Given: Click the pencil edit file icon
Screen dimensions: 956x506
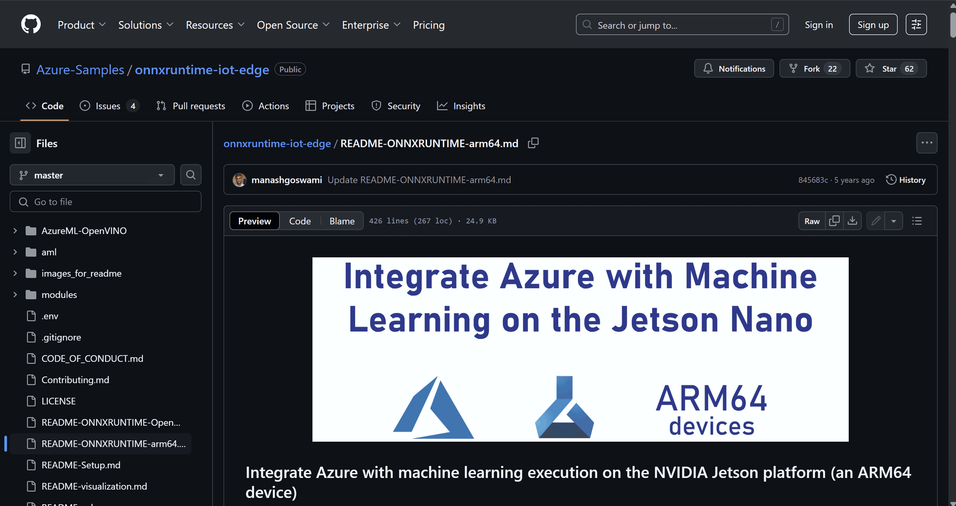Looking at the screenshot, I should (x=876, y=221).
